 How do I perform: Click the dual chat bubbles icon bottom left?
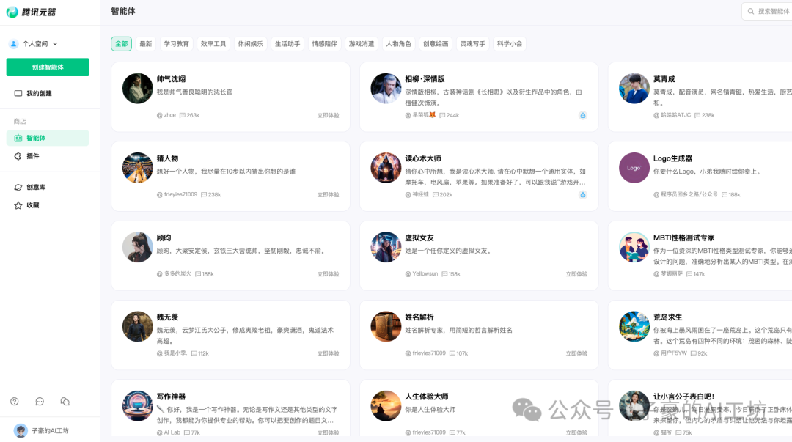(65, 402)
